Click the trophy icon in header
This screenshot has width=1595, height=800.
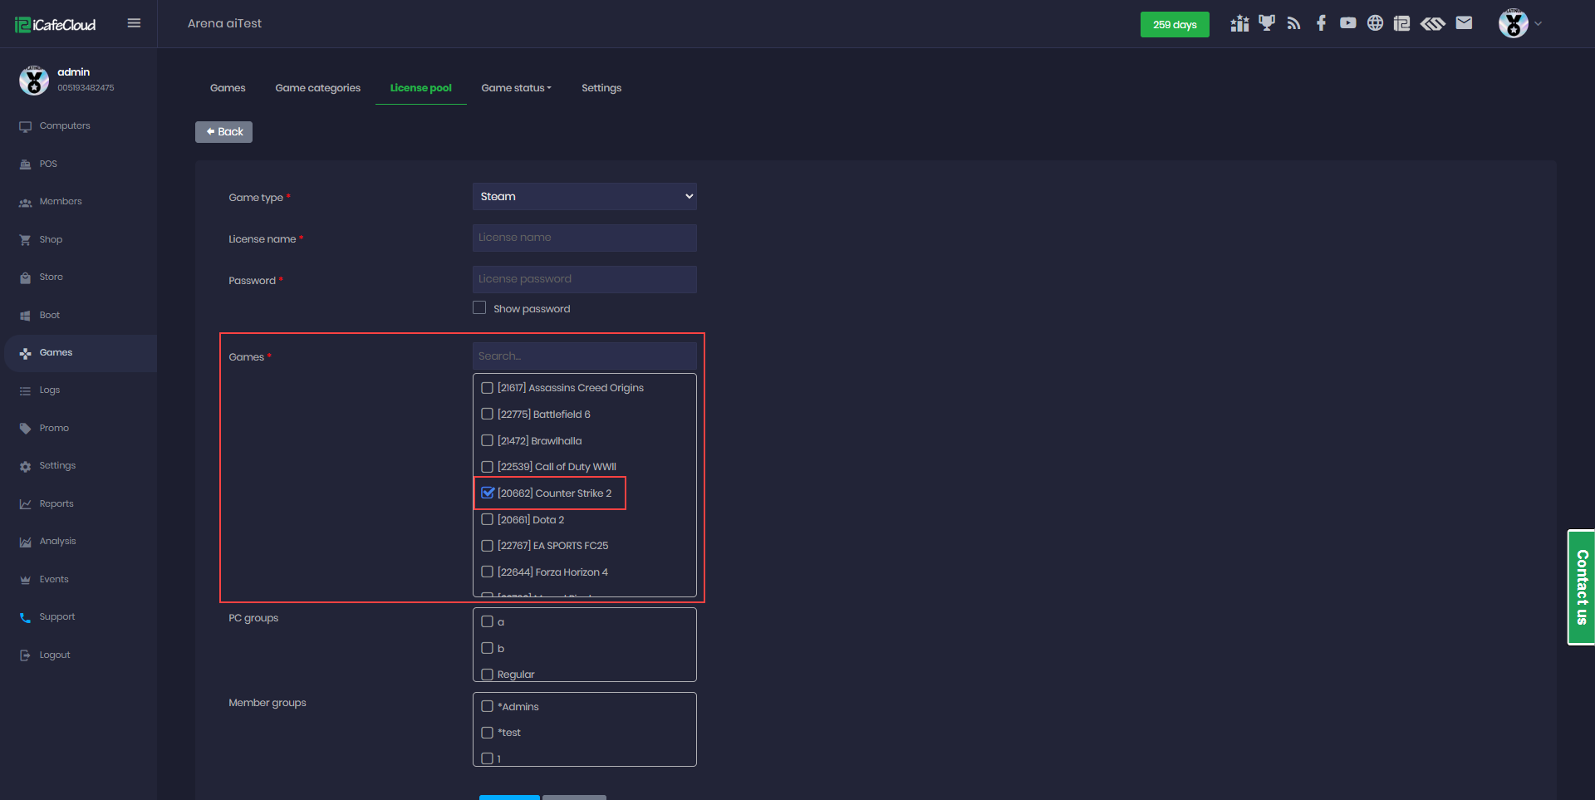click(x=1266, y=23)
